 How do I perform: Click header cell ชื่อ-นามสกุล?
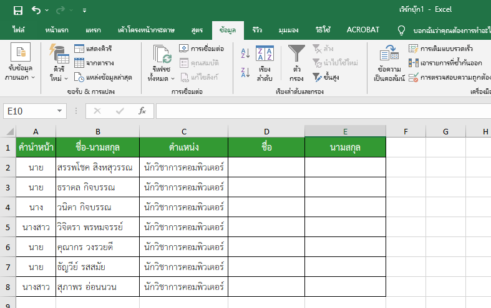[98, 147]
